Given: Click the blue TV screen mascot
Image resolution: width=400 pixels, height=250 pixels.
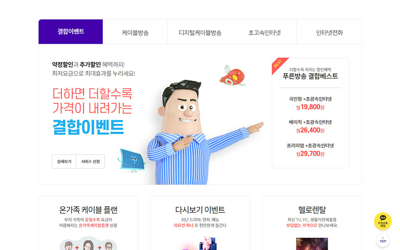Looking at the screenshot, I should click(x=131, y=160).
